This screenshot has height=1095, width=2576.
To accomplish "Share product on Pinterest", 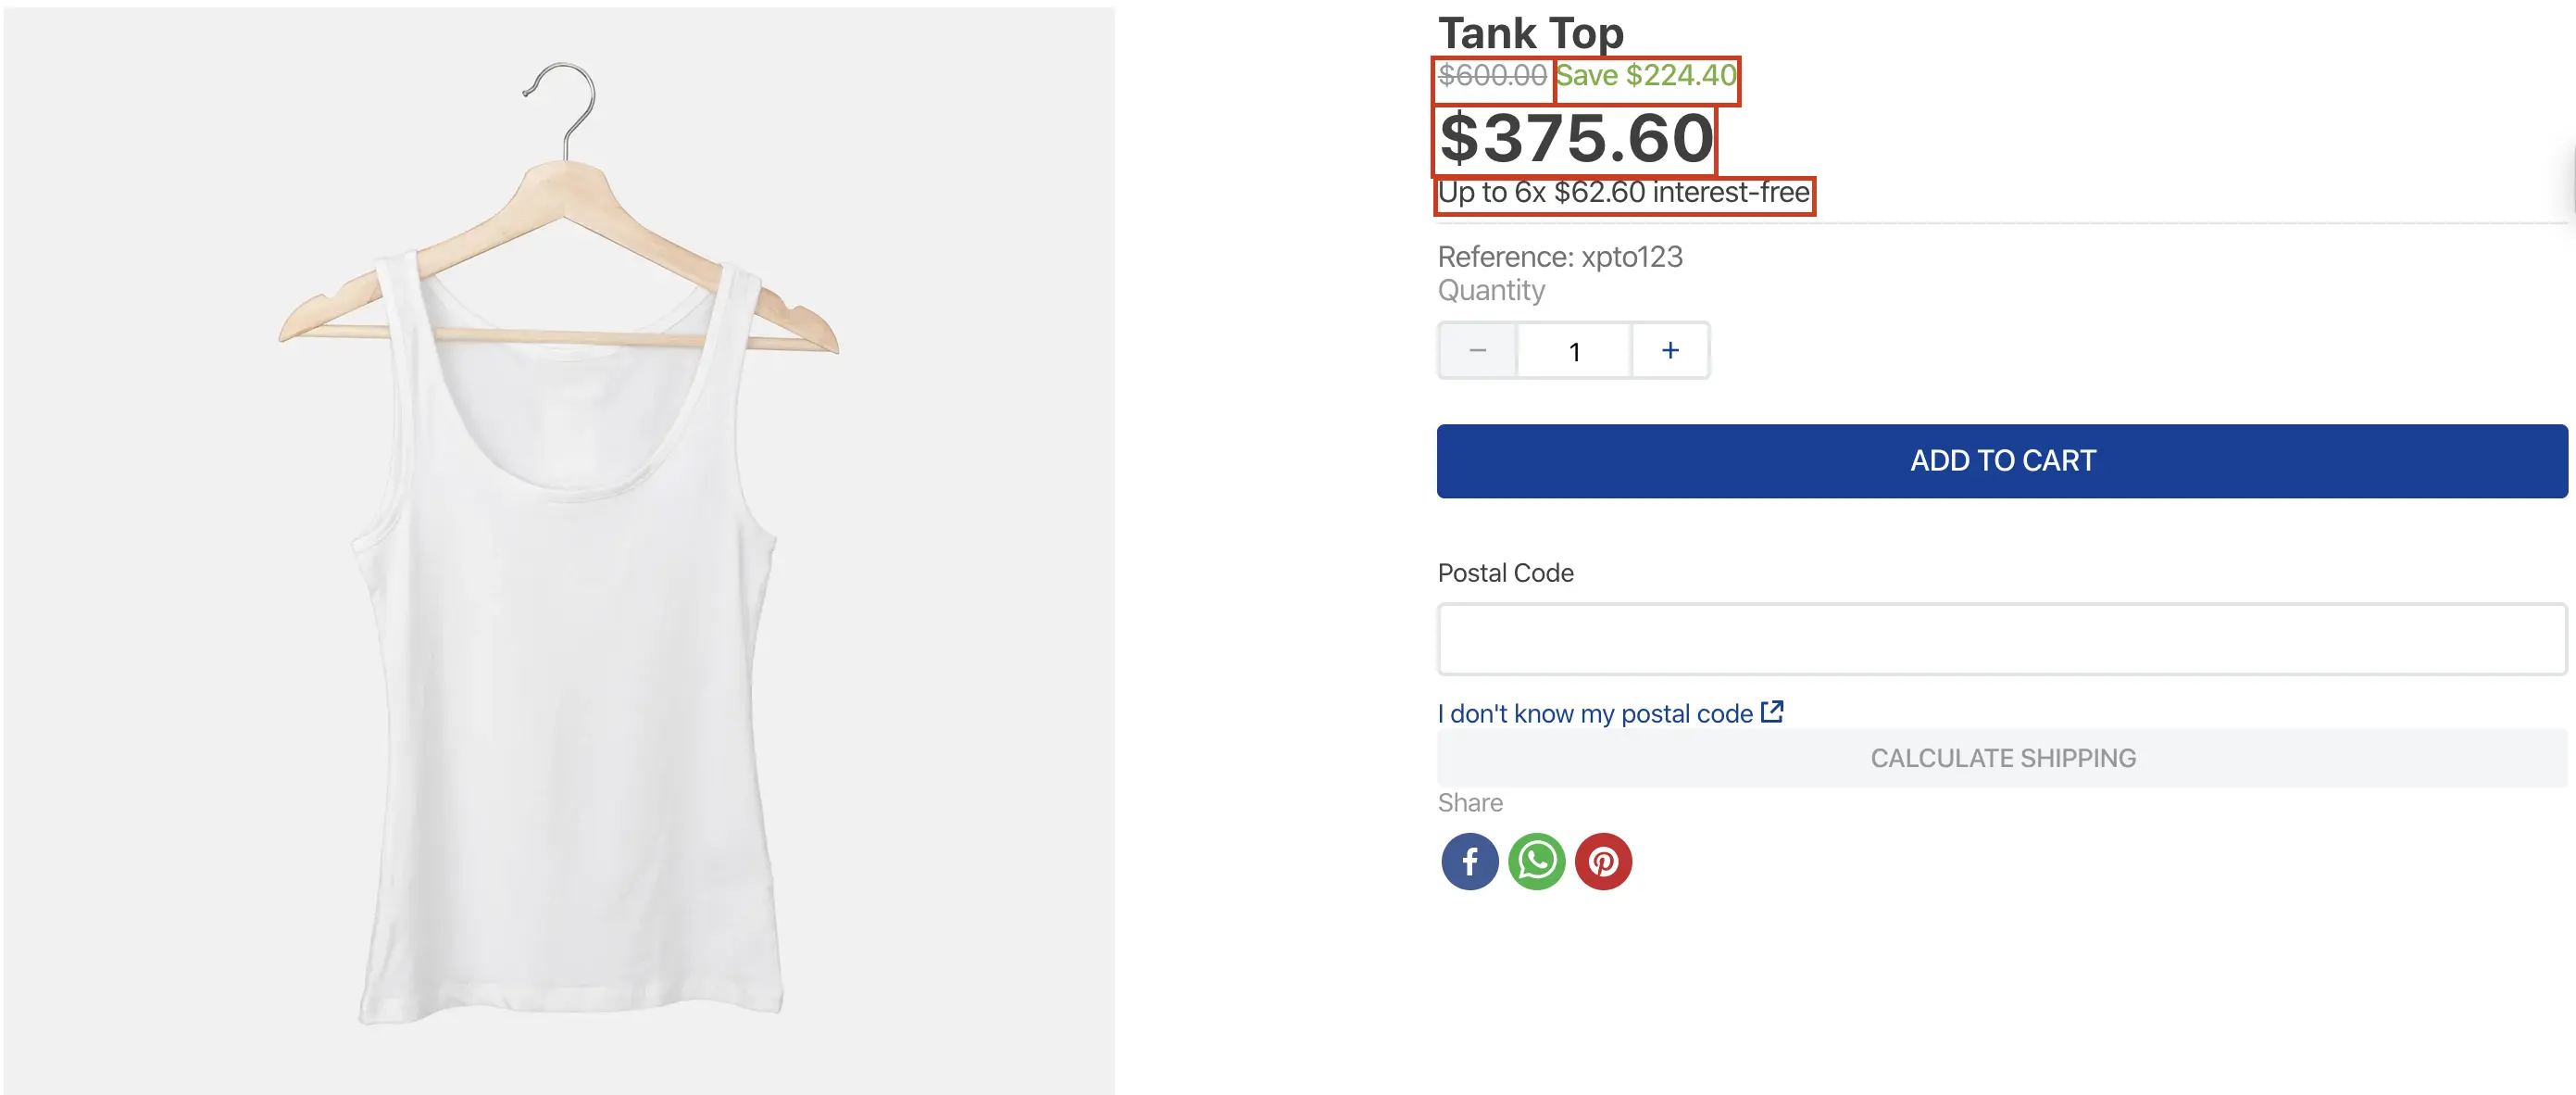I will 1603,861.
